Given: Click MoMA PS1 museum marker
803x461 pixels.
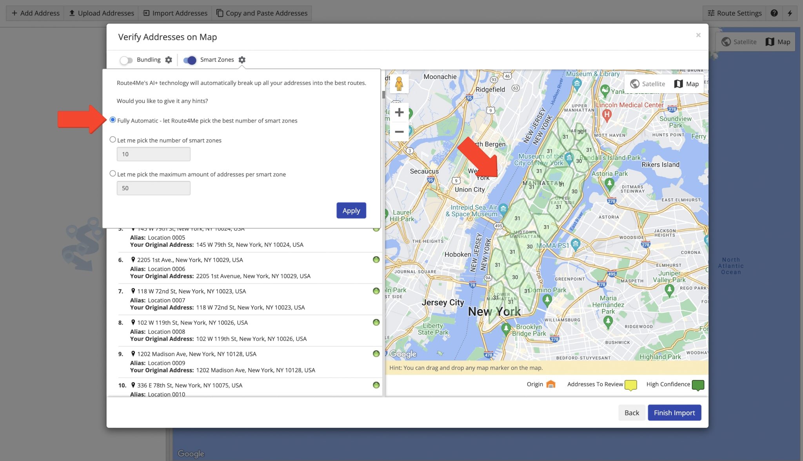Looking at the screenshot, I should point(575,244).
